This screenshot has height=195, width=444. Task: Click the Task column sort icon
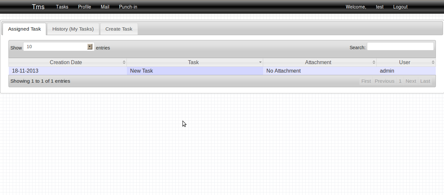coord(260,62)
